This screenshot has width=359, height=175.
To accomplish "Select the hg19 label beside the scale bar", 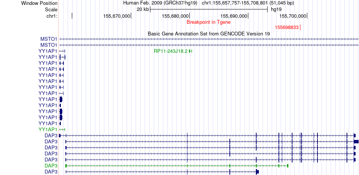I will point(276,9).
